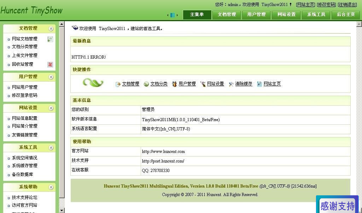Image resolution: width=362 pixels, height=213 pixels.
Task: Open 网站文档管理 in sidebar
Action: click(24, 39)
